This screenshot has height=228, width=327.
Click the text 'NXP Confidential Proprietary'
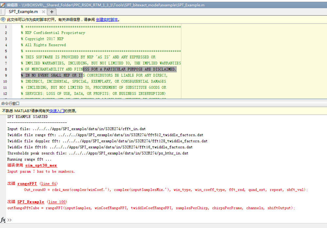coord(55,33)
